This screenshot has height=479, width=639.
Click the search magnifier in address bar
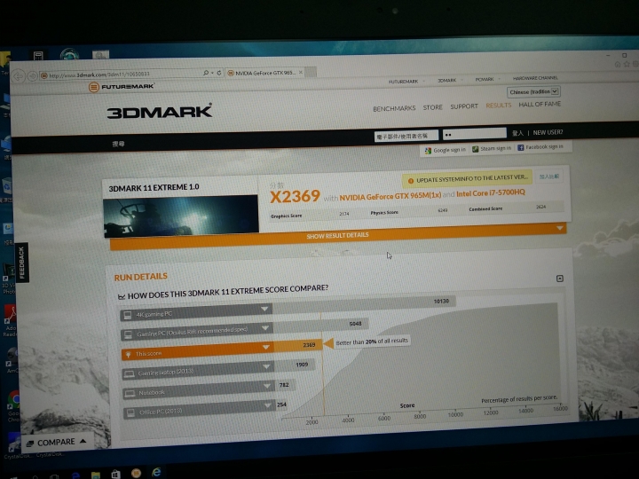pyautogui.click(x=206, y=73)
